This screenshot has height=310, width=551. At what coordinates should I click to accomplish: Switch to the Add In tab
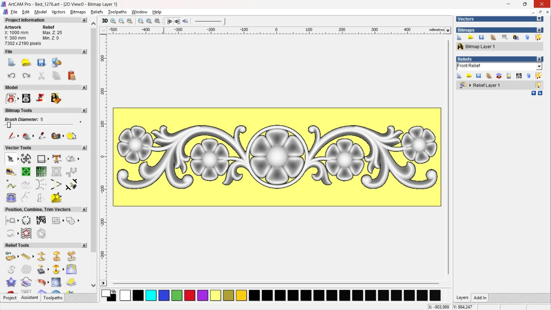480,298
